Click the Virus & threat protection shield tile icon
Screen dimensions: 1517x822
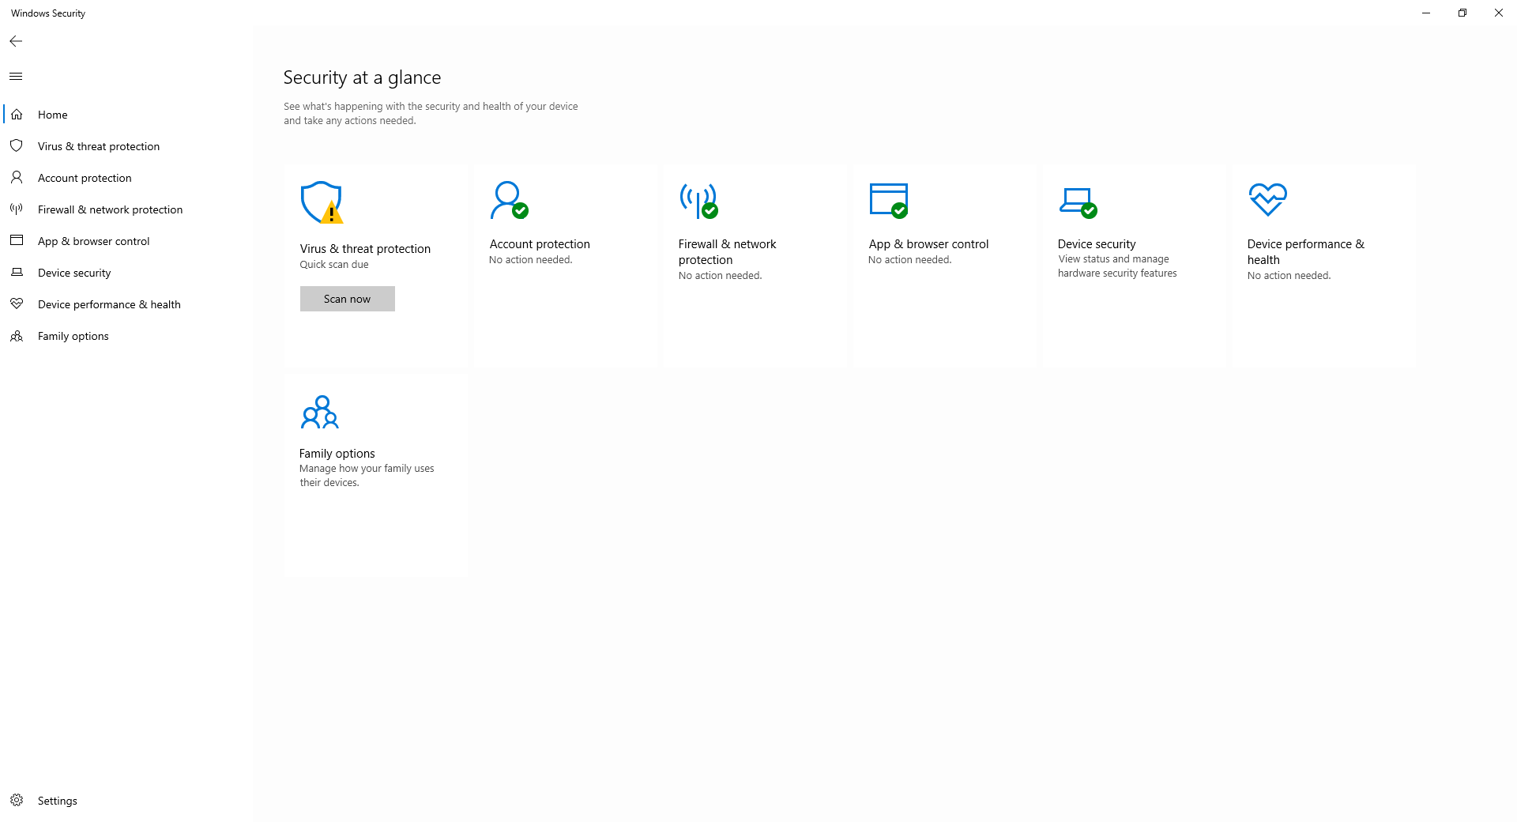pyautogui.click(x=321, y=202)
